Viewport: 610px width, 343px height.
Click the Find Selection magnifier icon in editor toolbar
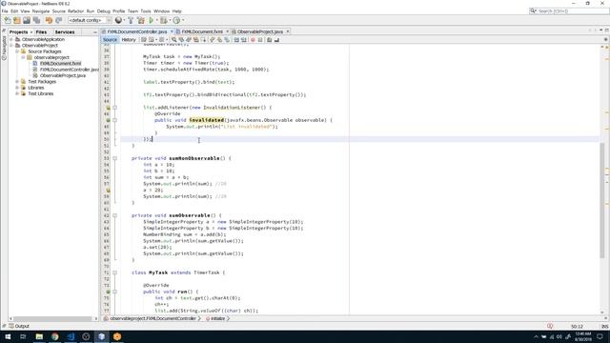173,40
